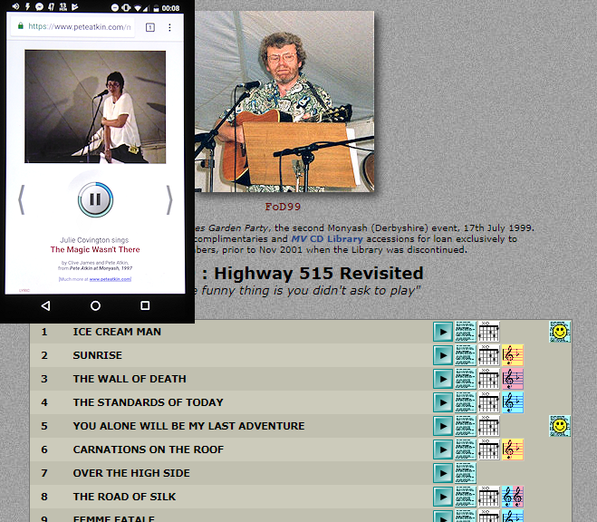Screen dimensions: 597x522
Task: Open chords for You Alone Will Be My Last Adventure
Action: pos(489,426)
